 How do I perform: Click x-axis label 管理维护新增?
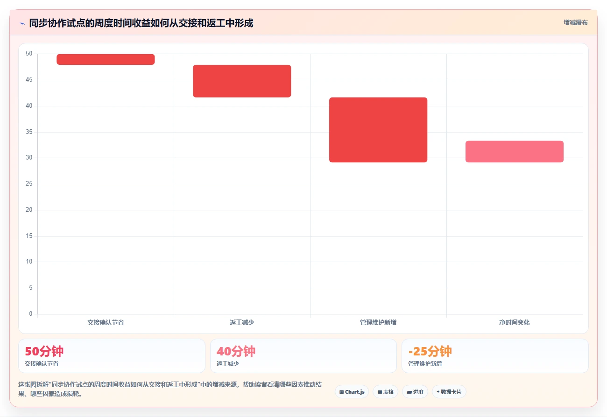[378, 322]
